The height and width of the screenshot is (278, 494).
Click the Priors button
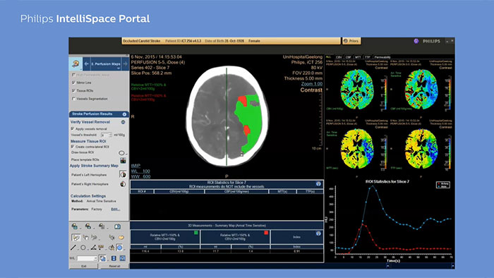pos(351,41)
